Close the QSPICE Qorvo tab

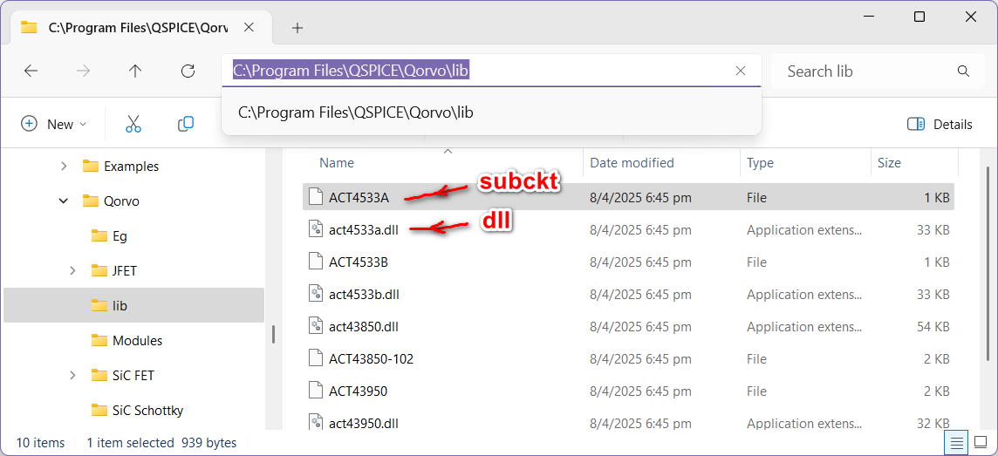249,27
